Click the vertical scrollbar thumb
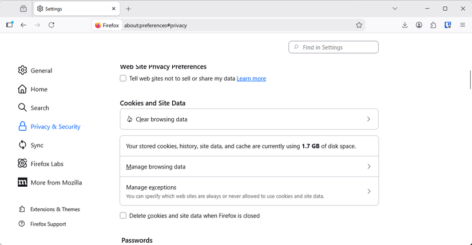Viewport: 472px width, 245px height. tap(470, 79)
